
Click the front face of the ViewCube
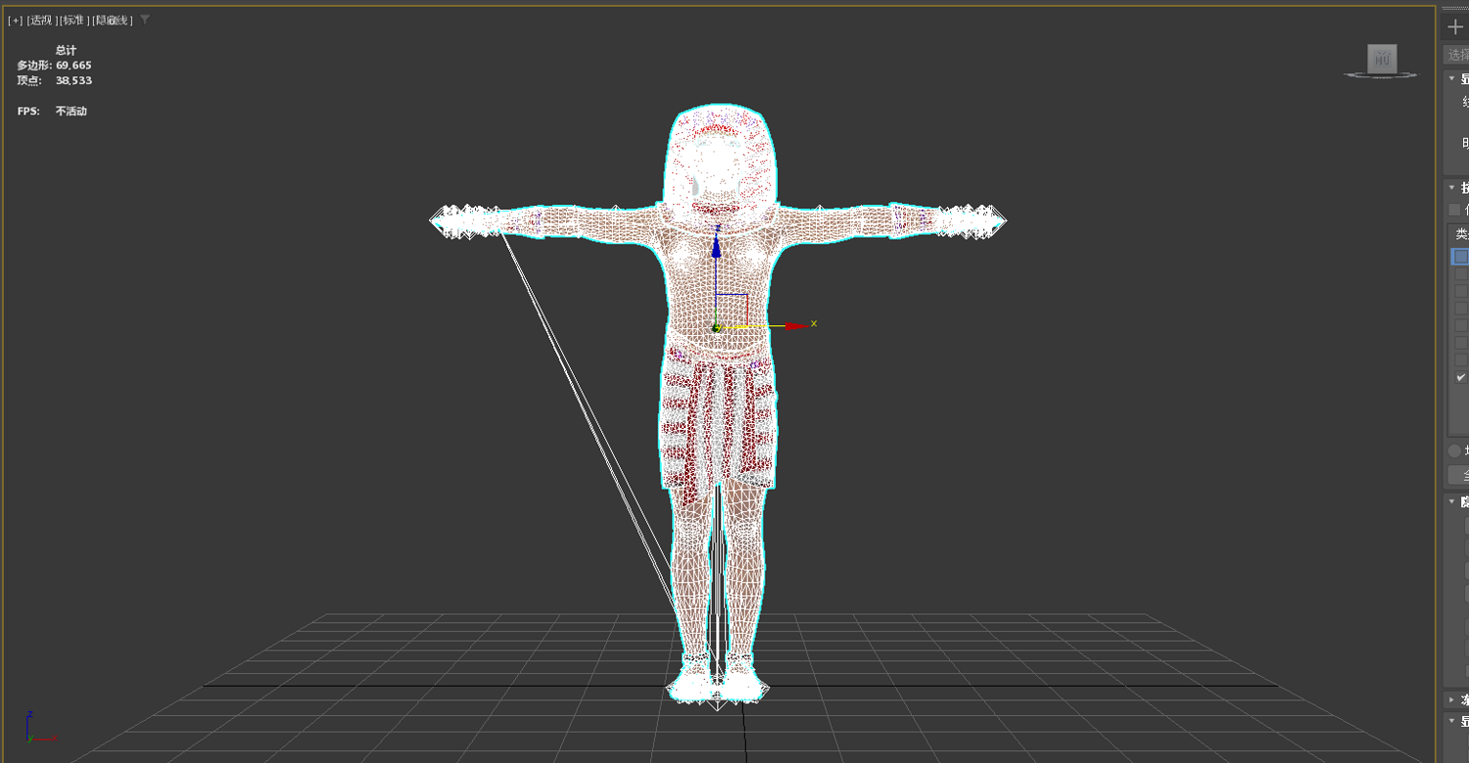[1382, 59]
